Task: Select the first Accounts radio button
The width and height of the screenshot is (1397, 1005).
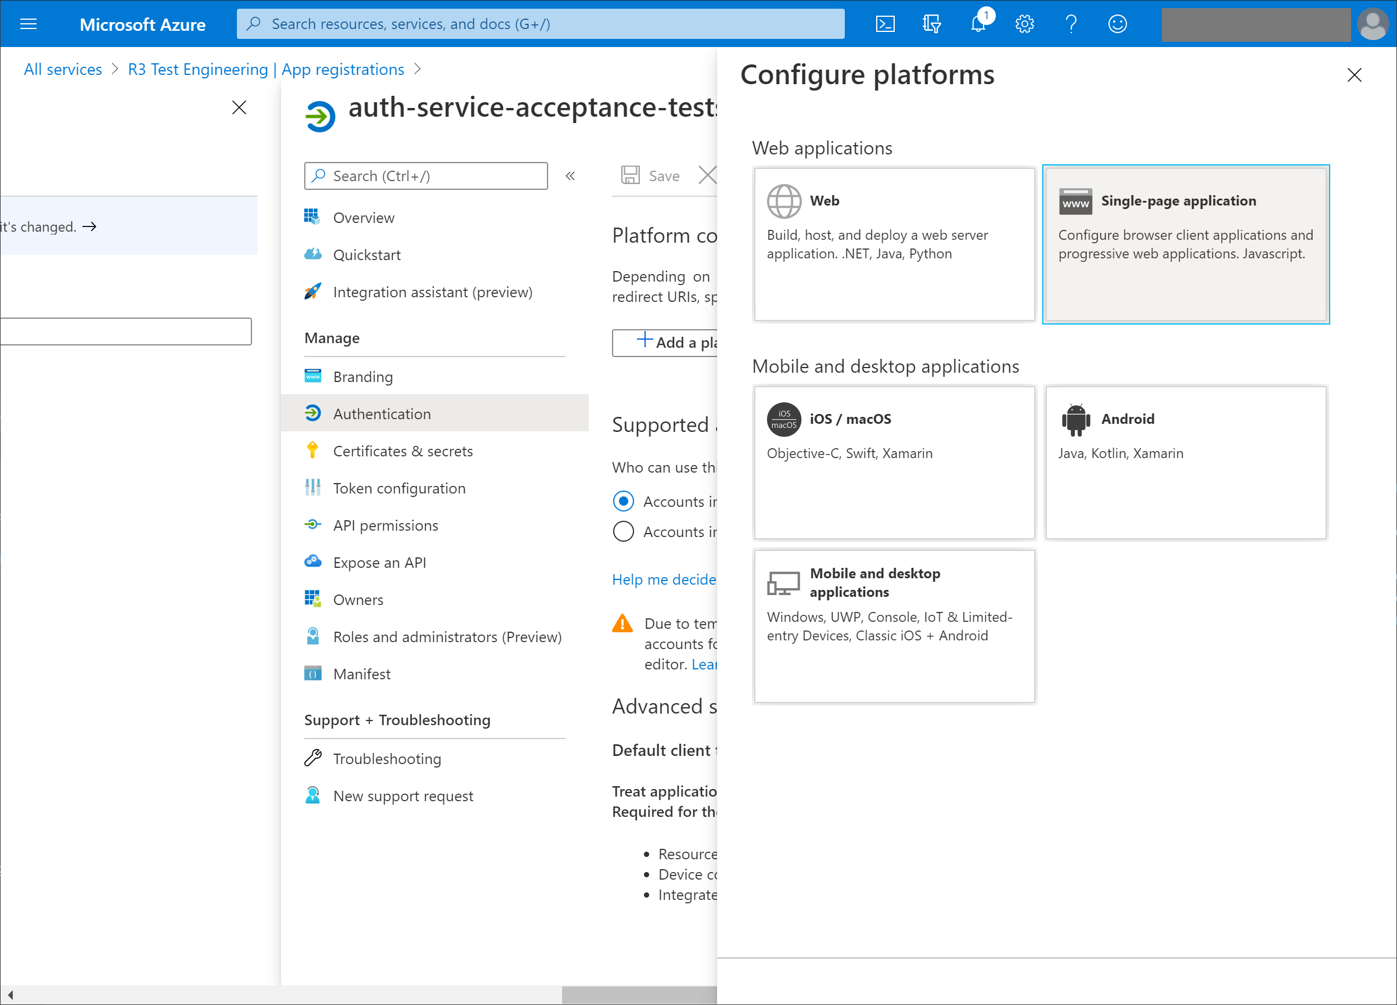Action: click(x=623, y=501)
